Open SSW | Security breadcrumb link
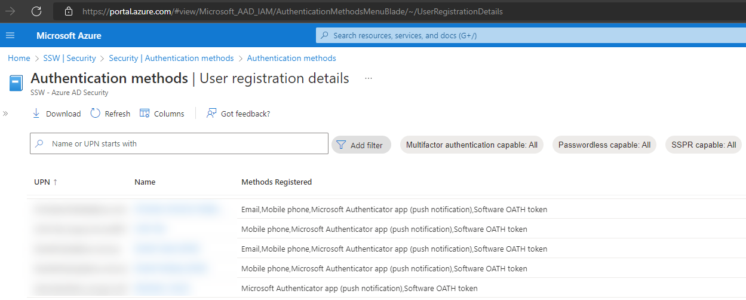Viewport: 746px width, 300px height. [x=69, y=58]
